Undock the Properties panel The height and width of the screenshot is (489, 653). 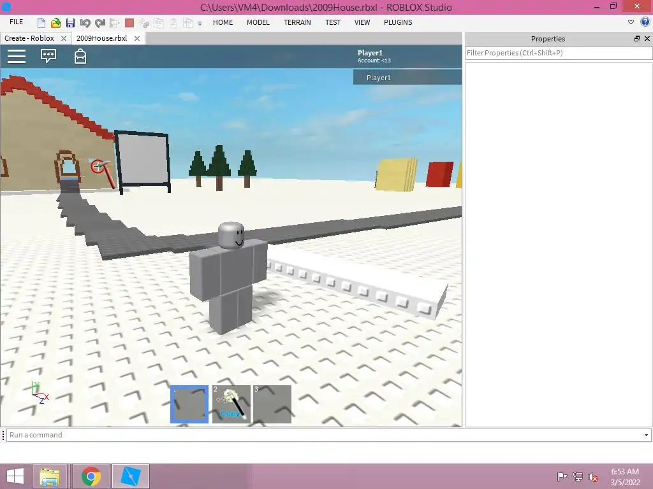click(x=637, y=39)
